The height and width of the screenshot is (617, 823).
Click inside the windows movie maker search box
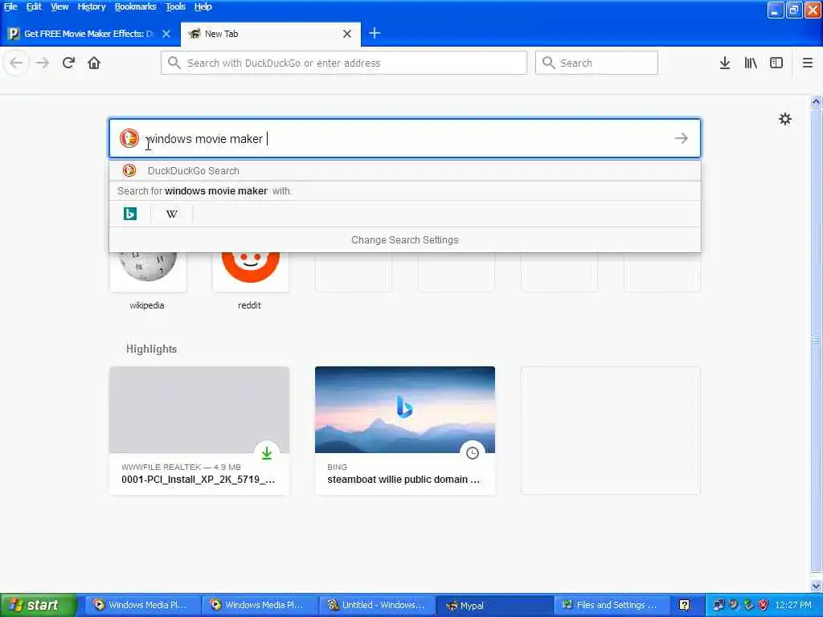(x=405, y=138)
